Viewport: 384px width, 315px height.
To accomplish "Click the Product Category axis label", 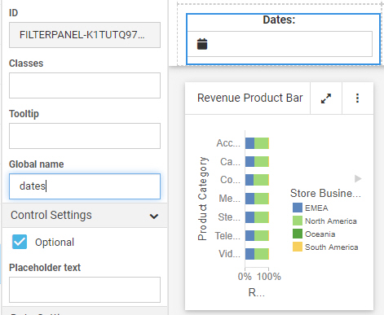I will point(202,199).
